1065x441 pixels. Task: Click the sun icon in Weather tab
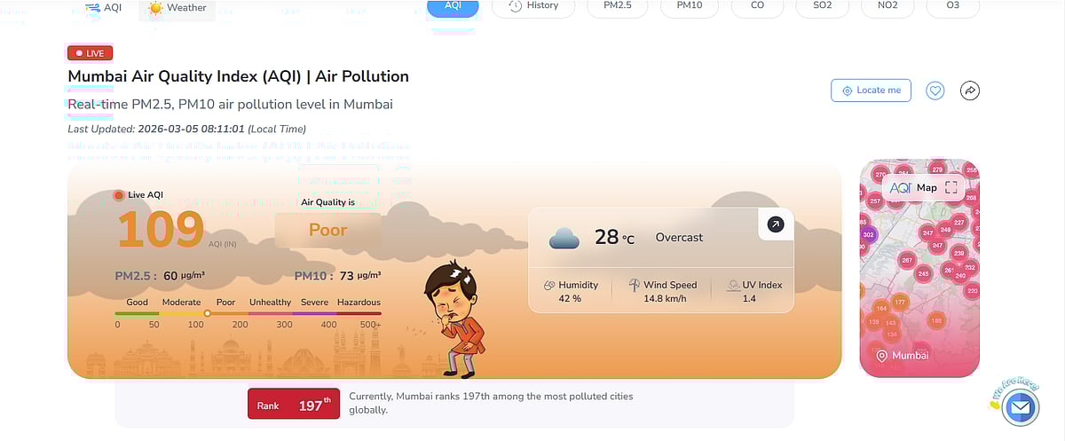tap(155, 8)
